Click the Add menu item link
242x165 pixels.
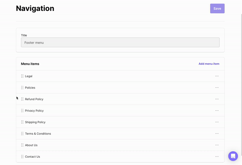pos(209,64)
